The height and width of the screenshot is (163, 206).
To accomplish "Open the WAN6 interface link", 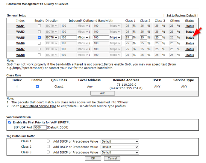I will click(x=20, y=43).
